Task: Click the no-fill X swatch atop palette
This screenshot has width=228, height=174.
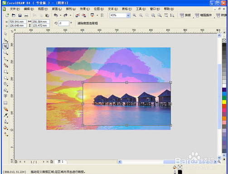Action: 224,41
